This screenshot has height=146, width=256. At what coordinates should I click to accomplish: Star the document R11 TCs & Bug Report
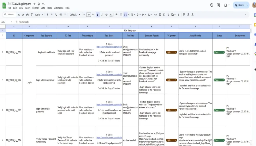(x=35, y=4)
